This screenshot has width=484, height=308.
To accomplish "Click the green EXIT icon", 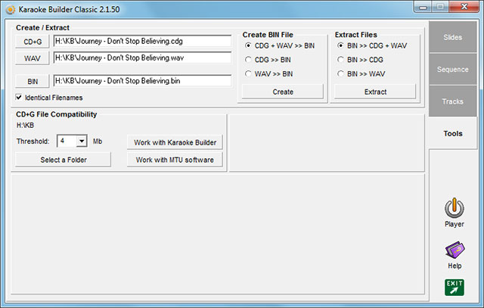I will (x=454, y=287).
